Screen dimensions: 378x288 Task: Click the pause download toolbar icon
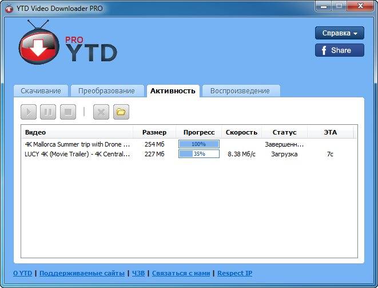point(48,112)
